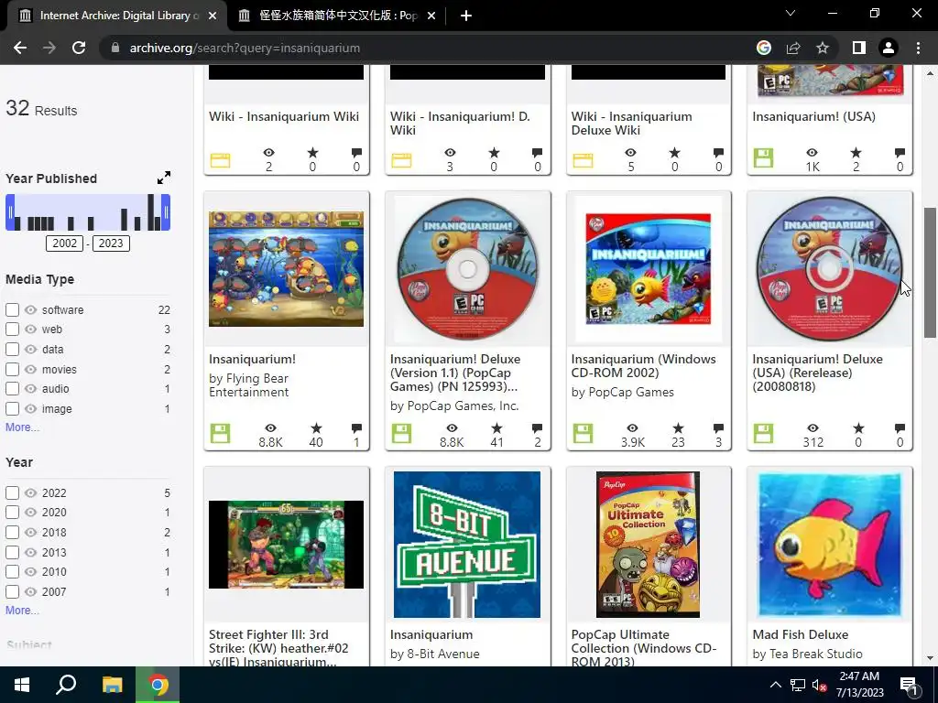Check the 2020 year checkbox

[x=13, y=513]
